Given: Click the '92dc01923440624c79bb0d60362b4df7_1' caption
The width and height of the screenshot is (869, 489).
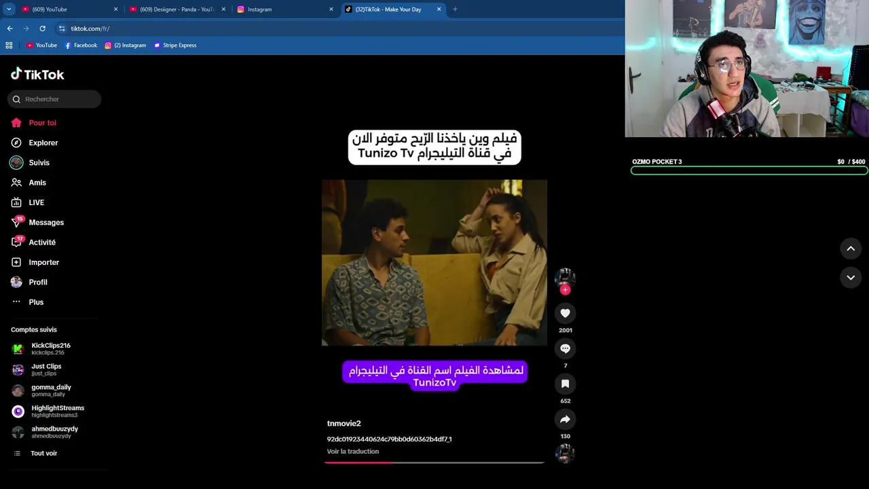Looking at the screenshot, I should click(x=389, y=439).
